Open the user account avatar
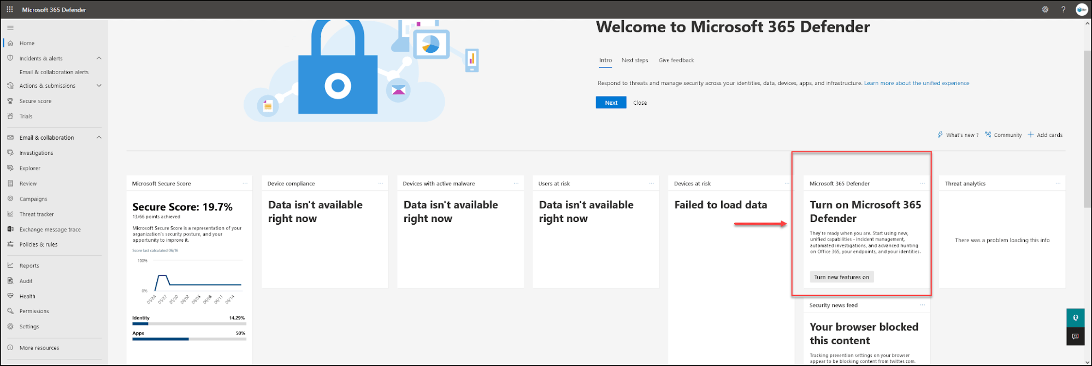 (1082, 9)
